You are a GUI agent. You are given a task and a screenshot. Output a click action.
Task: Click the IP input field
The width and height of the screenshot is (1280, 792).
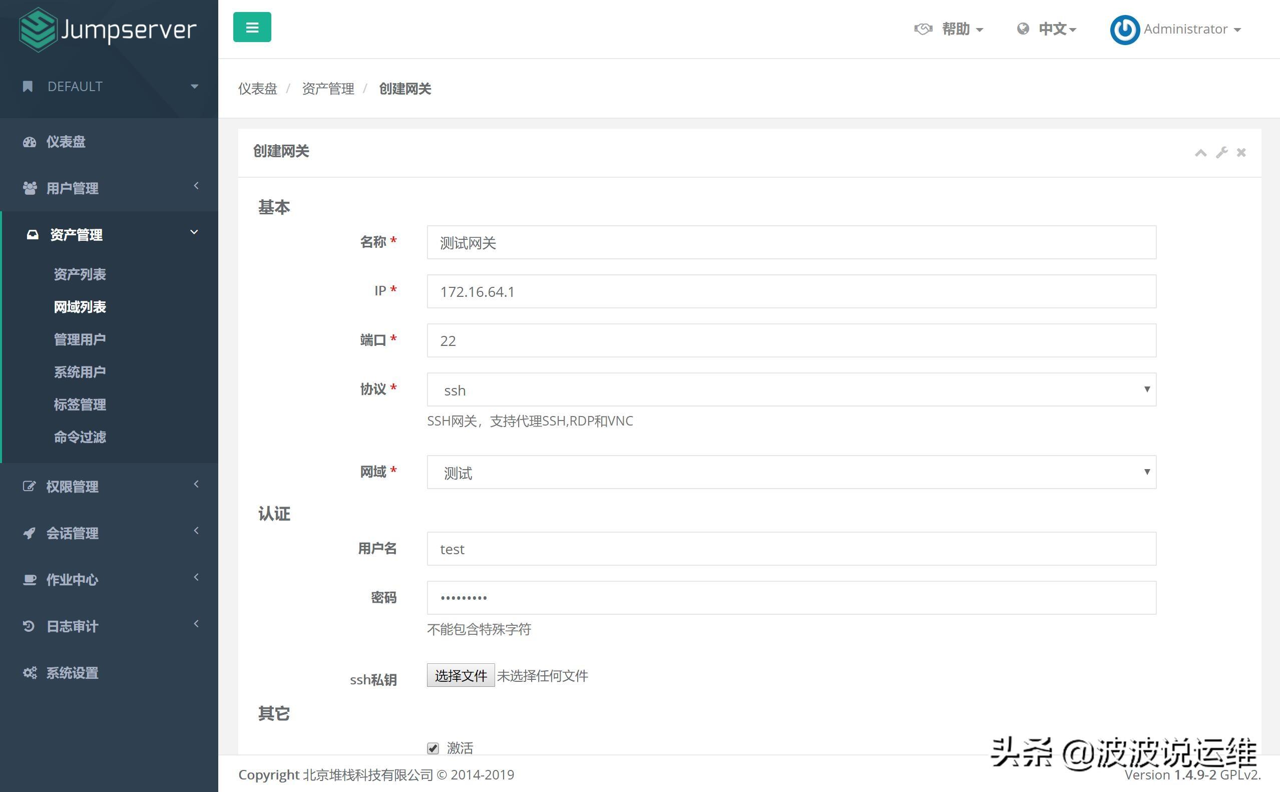[x=791, y=291]
